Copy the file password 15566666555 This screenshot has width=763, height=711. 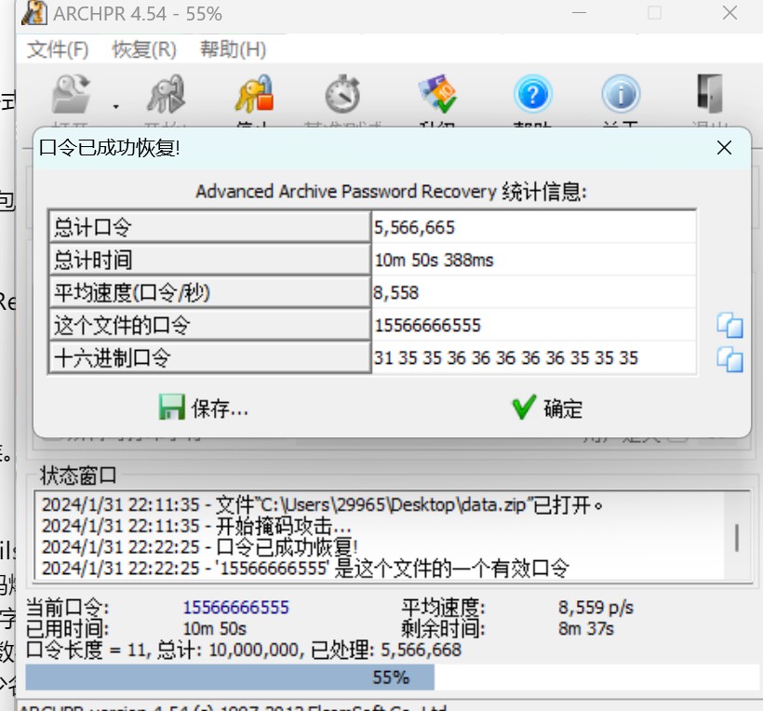(730, 325)
